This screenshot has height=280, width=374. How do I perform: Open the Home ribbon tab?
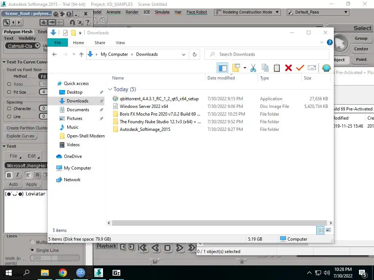pyautogui.click(x=79, y=43)
